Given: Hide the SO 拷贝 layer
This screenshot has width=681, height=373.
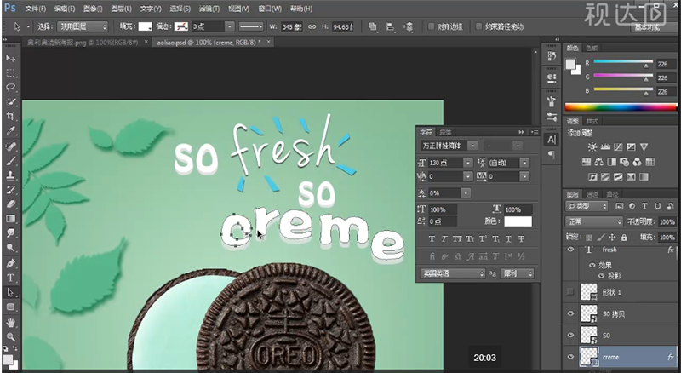Looking at the screenshot, I should pos(570,313).
